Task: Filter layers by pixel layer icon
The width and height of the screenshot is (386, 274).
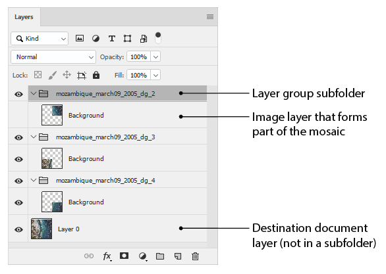Action: click(80, 38)
